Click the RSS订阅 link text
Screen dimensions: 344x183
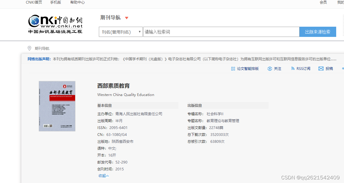303,69
